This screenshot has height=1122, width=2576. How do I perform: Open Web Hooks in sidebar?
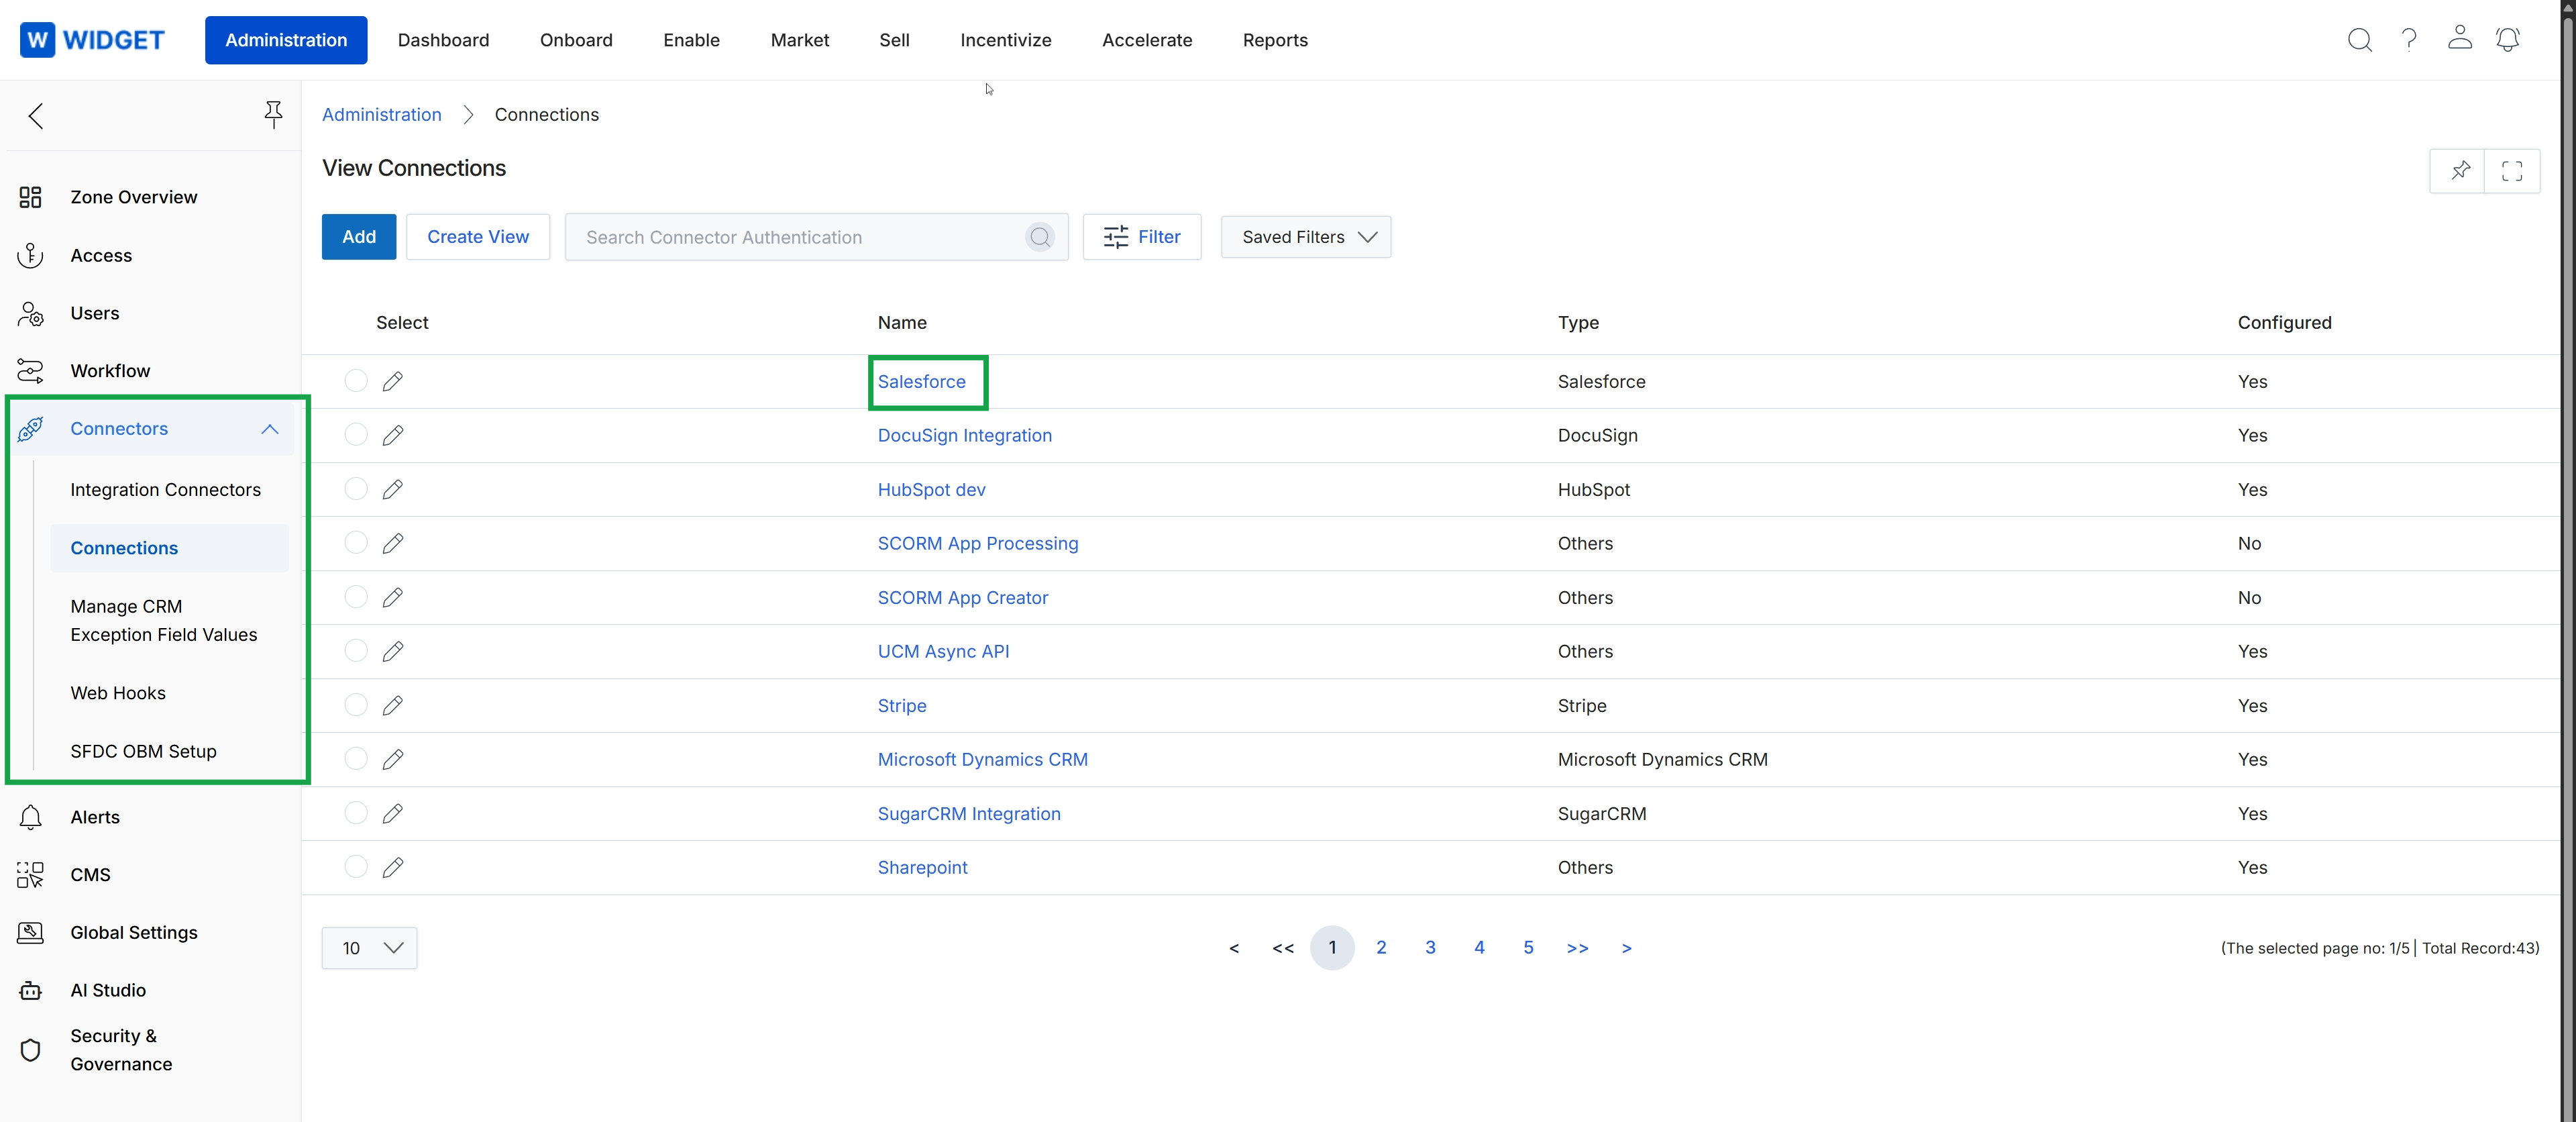pos(118,693)
